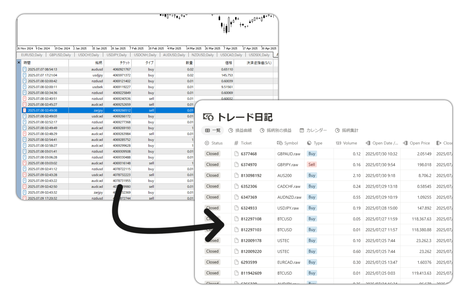This screenshot has width=469, height=299.
Task: Open the 銘柄別の損益 view
Action: 276,130
